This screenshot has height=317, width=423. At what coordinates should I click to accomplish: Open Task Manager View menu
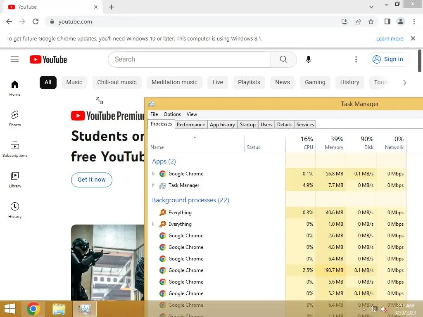(x=192, y=114)
